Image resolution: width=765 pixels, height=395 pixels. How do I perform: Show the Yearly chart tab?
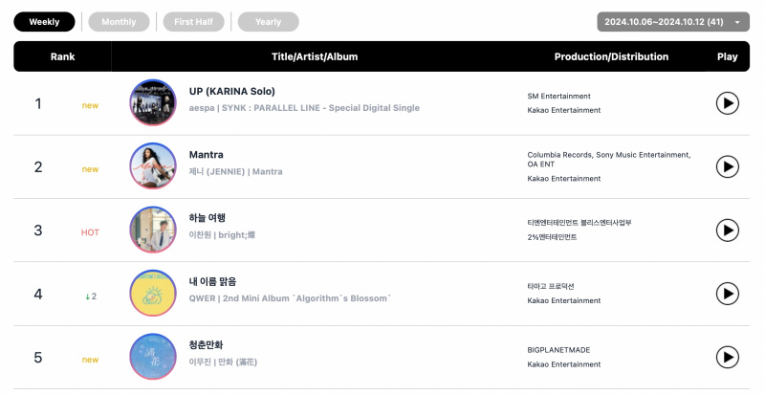(269, 22)
